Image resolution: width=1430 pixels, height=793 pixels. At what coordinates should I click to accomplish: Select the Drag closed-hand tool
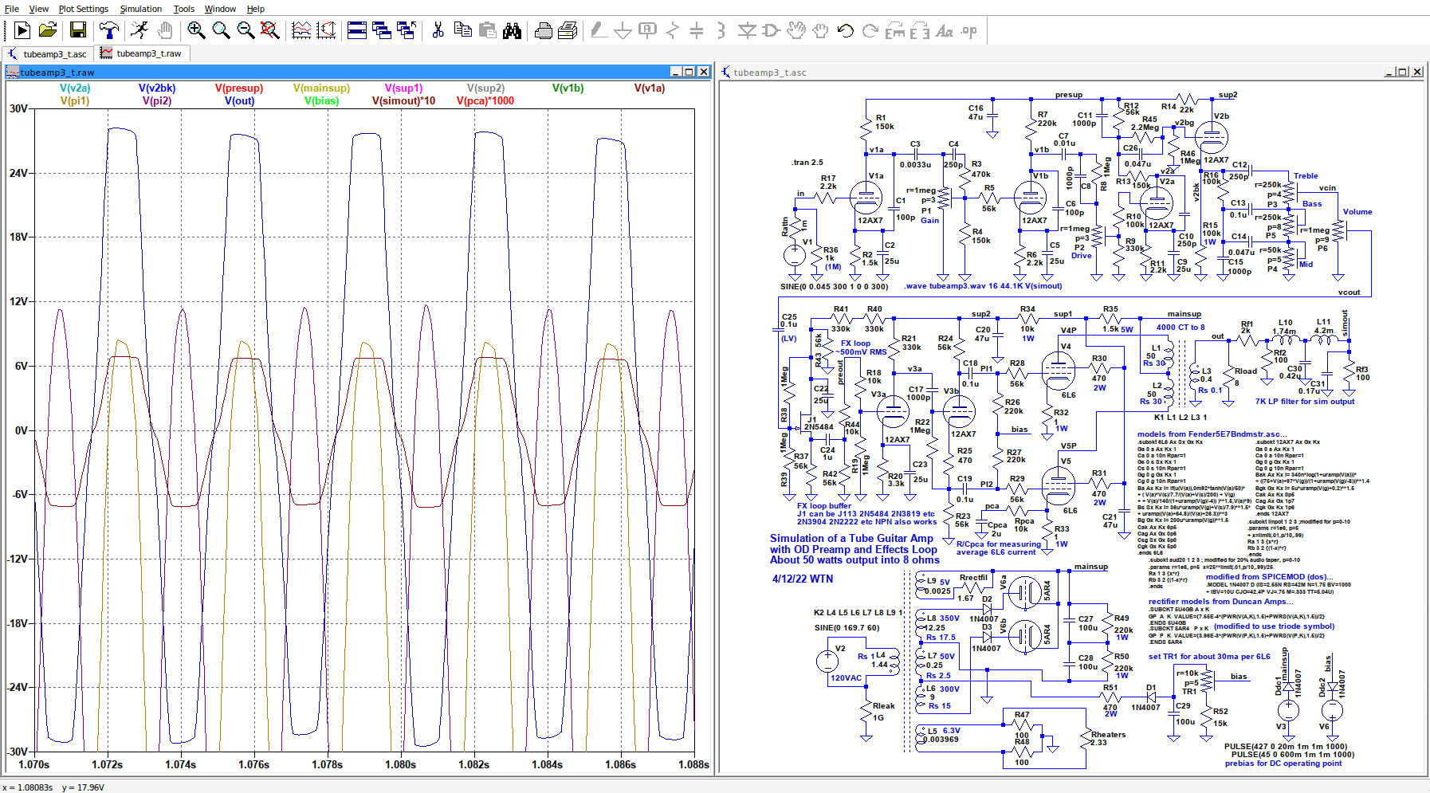click(x=821, y=30)
